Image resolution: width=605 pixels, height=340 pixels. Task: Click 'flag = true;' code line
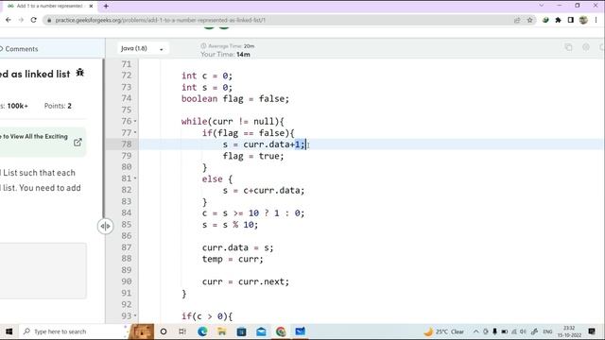click(x=253, y=156)
